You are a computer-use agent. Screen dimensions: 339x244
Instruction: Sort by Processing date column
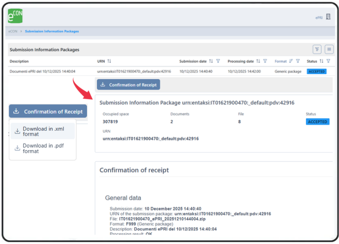tap(258, 61)
